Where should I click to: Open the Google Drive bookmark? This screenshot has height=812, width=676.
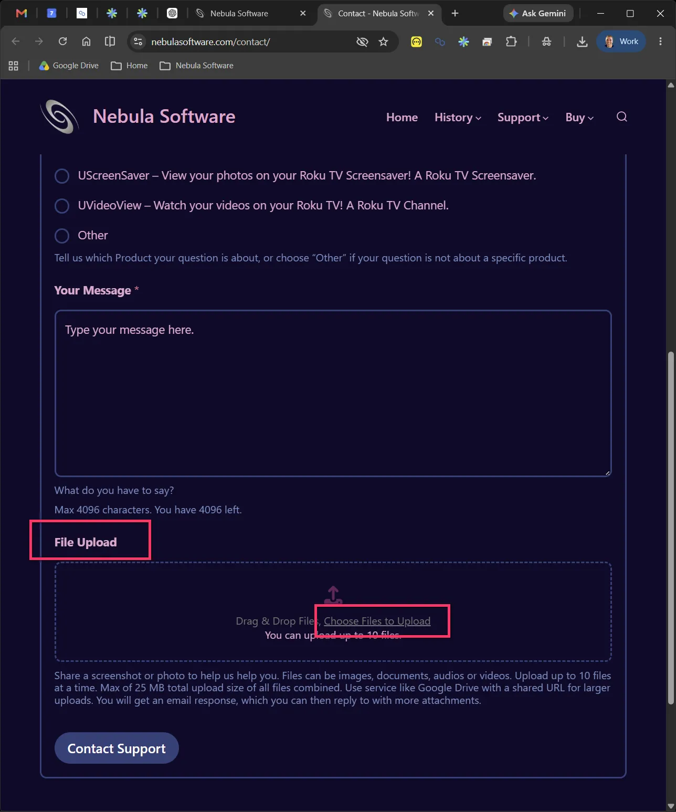(69, 66)
